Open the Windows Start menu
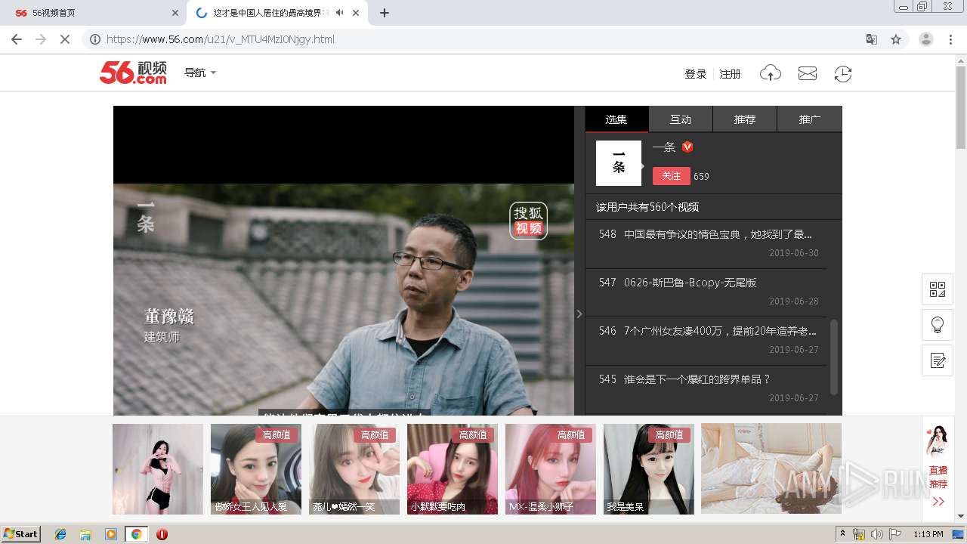This screenshot has width=967, height=544. 21,533
